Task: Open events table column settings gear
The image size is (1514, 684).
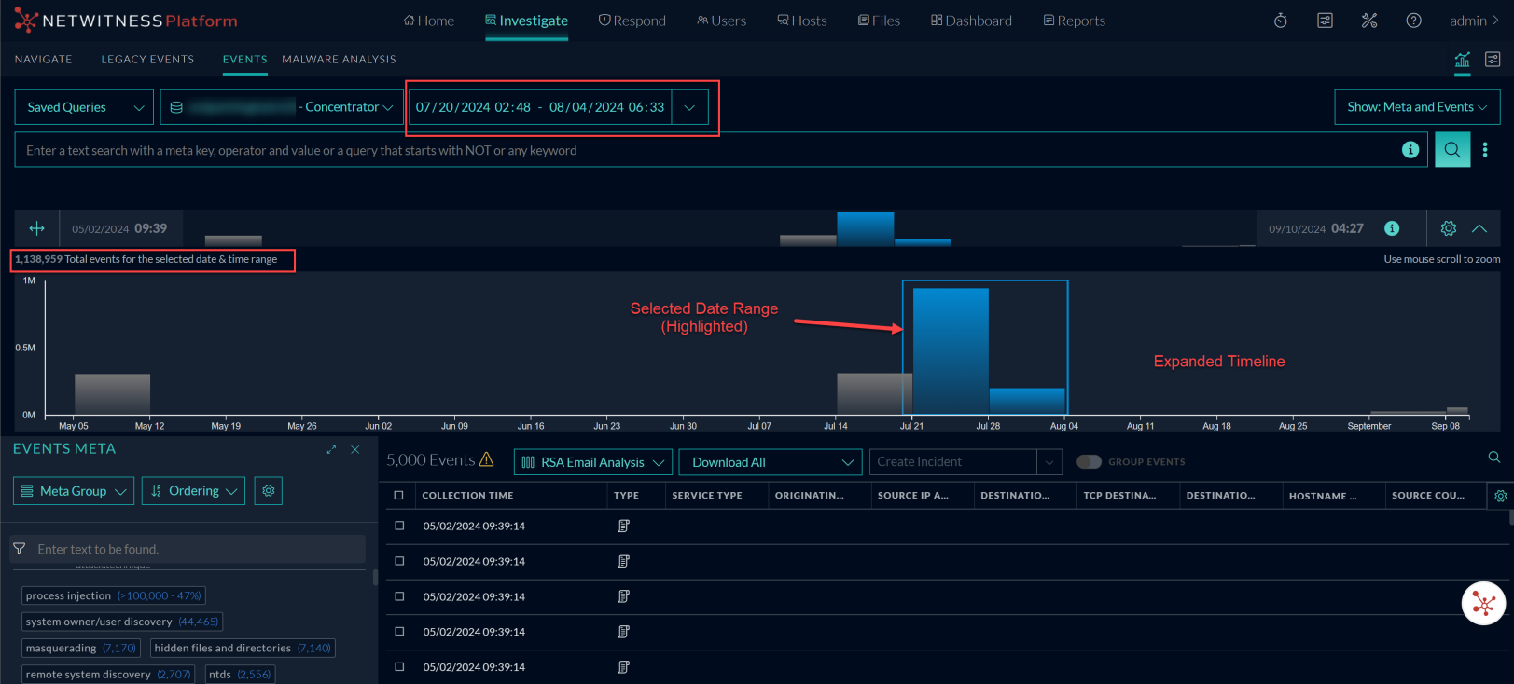Action: pyautogui.click(x=1500, y=496)
